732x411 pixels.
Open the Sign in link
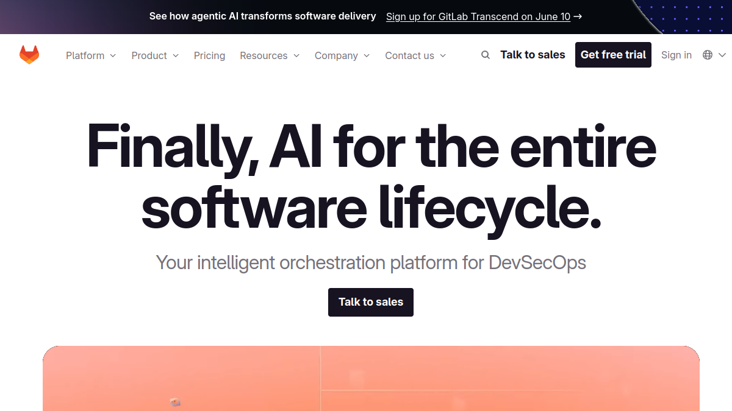click(676, 55)
